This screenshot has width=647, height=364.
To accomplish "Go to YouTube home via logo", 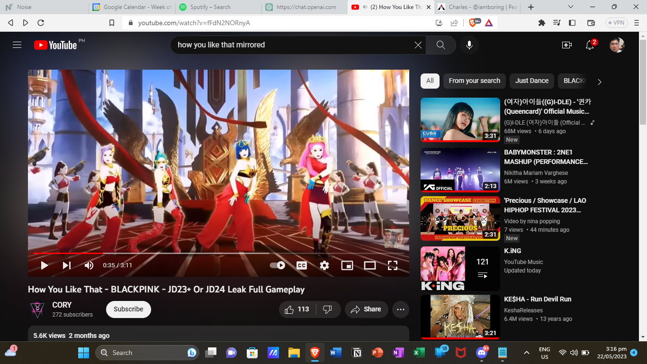I will tap(55, 45).
